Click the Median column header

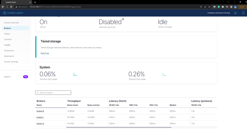173,105
